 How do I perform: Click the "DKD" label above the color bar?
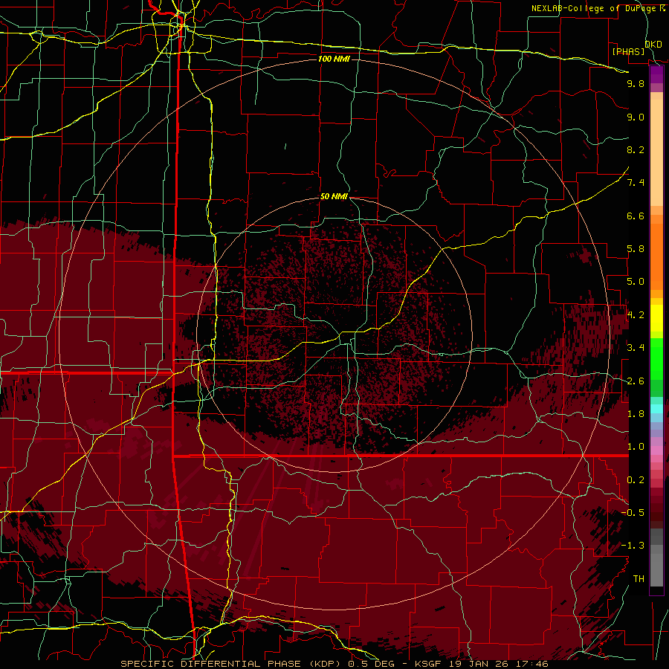point(653,45)
